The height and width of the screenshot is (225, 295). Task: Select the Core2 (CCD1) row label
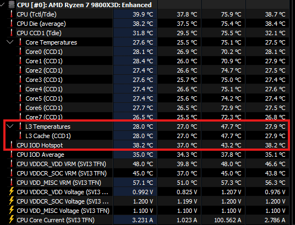[44, 70]
